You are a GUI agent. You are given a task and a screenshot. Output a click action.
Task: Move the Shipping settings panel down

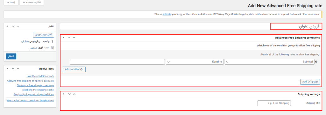pos(69,94)
